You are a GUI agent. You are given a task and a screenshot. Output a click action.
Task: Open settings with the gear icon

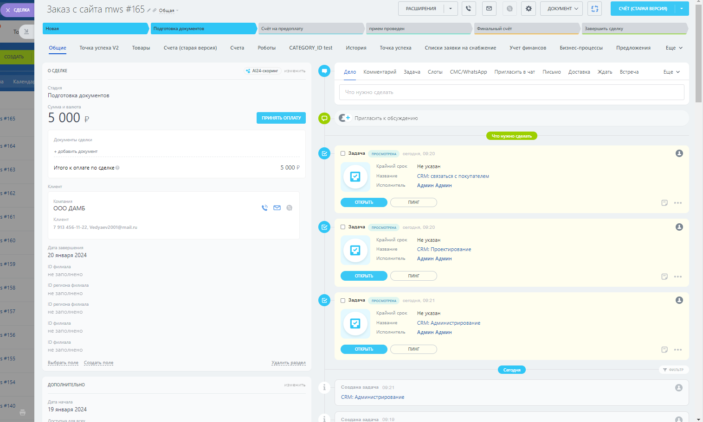click(529, 9)
